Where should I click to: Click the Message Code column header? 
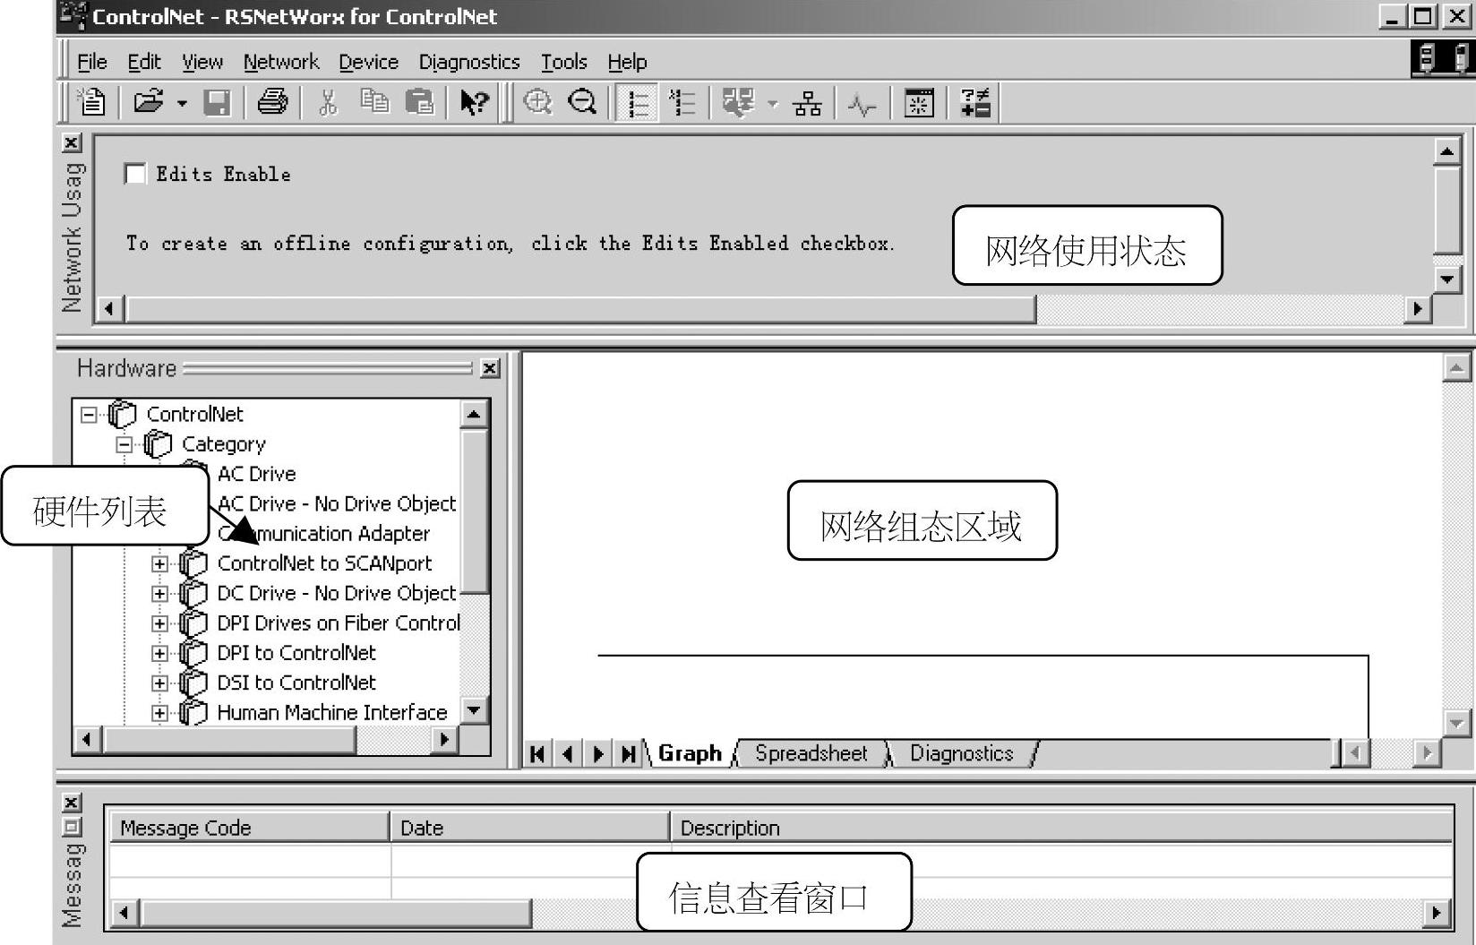pyautogui.click(x=249, y=828)
